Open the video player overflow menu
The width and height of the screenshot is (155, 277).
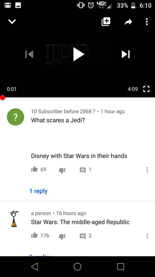click(x=147, y=22)
